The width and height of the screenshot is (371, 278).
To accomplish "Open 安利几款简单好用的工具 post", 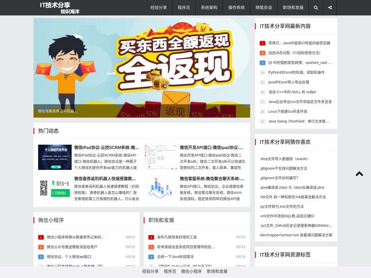I will click(177, 237).
